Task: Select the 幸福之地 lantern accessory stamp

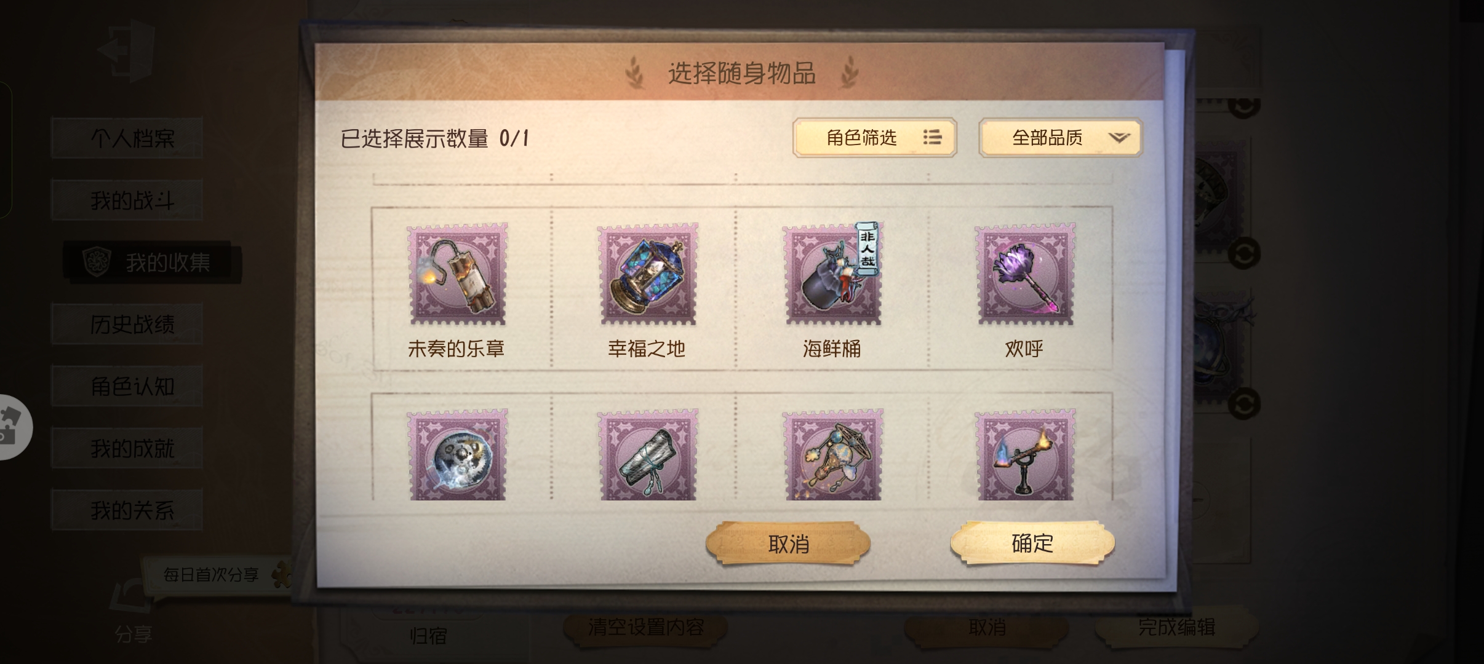Action: (648, 274)
